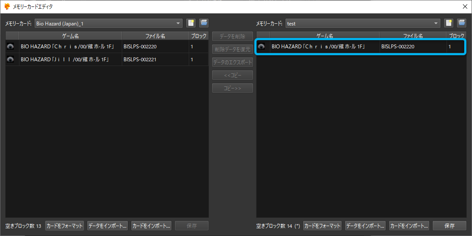Click file name BISLPS-002220 in left list

(140, 47)
